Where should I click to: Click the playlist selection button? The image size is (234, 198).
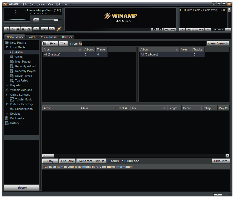point(195,29)
